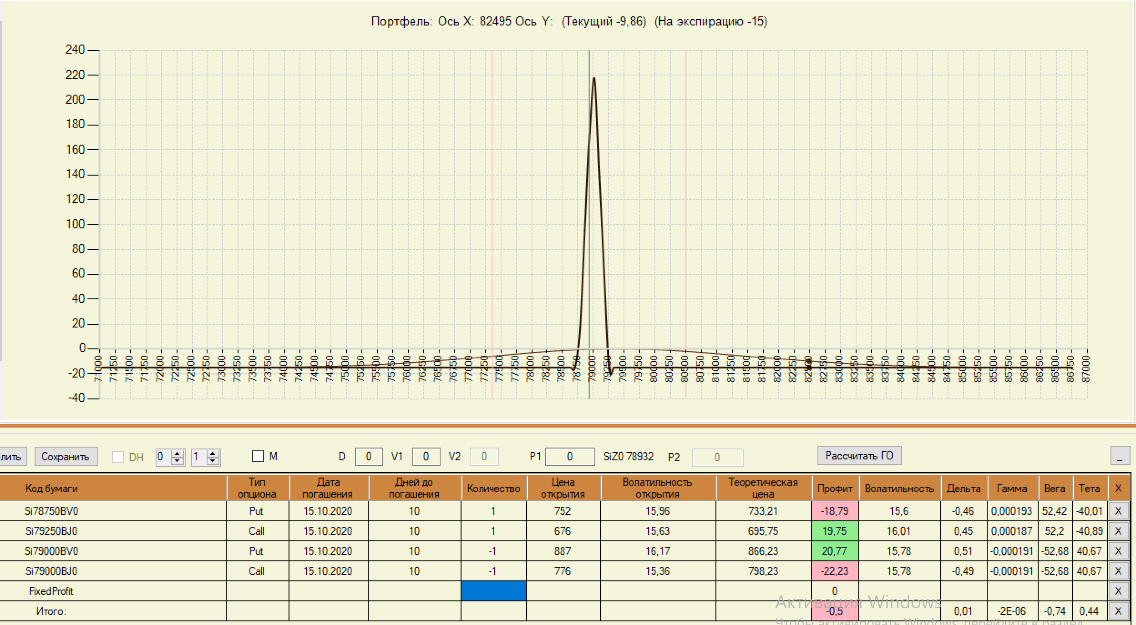
Task: Select the blue FixedProfit quantity cell
Action: [493, 591]
